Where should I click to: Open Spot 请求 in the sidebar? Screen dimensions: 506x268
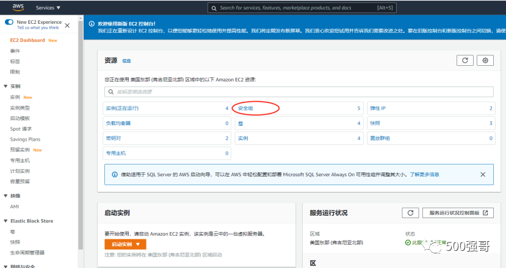(21, 129)
